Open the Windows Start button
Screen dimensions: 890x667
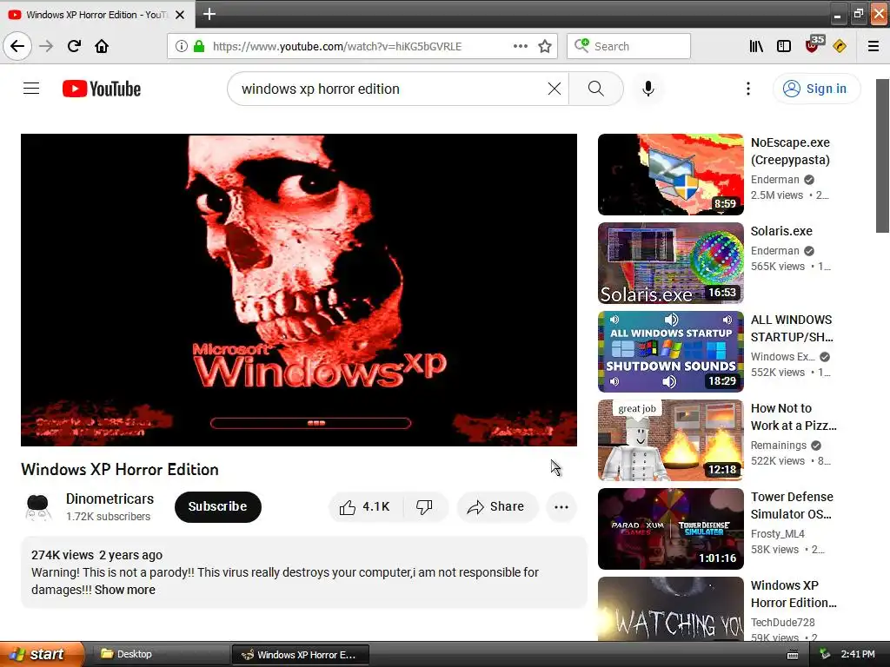[42, 654]
